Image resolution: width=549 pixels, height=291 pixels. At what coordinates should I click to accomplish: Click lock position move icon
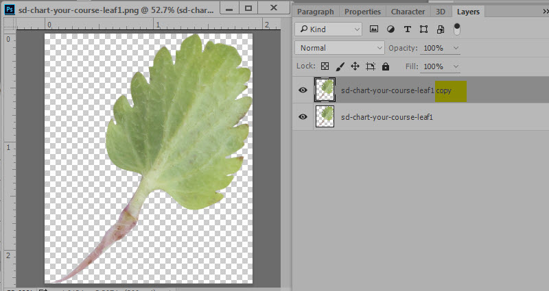[x=355, y=66]
